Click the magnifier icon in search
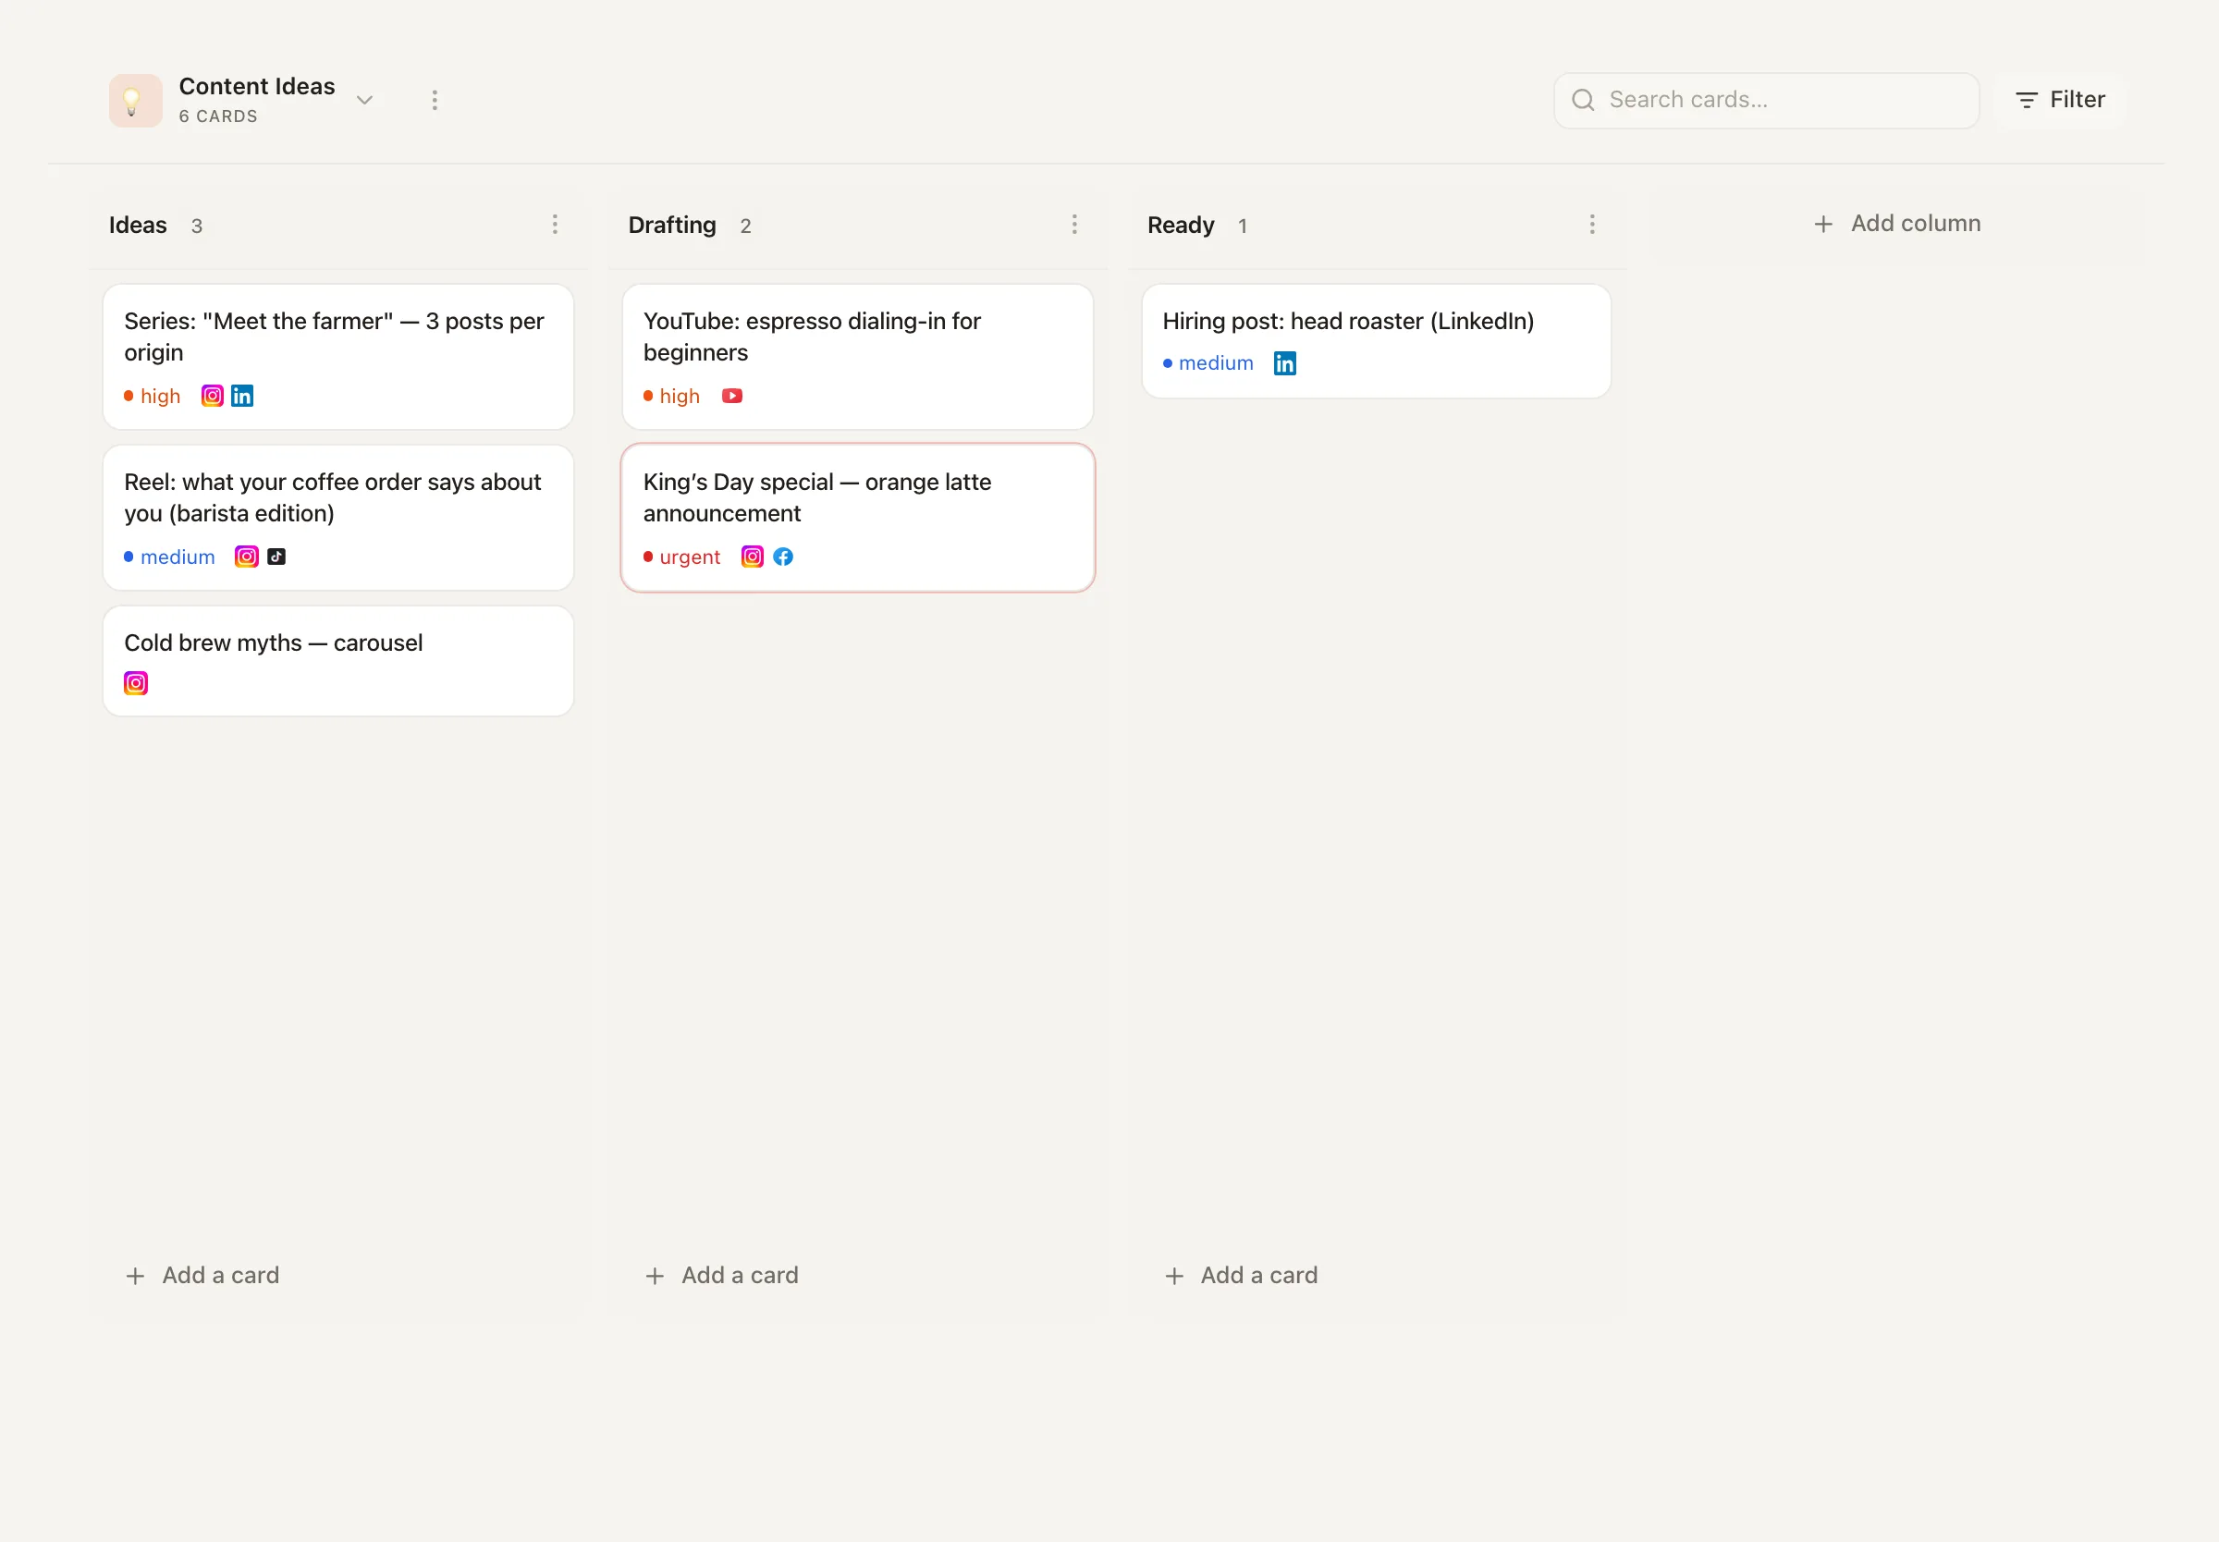This screenshot has width=2219, height=1542. [1582, 101]
